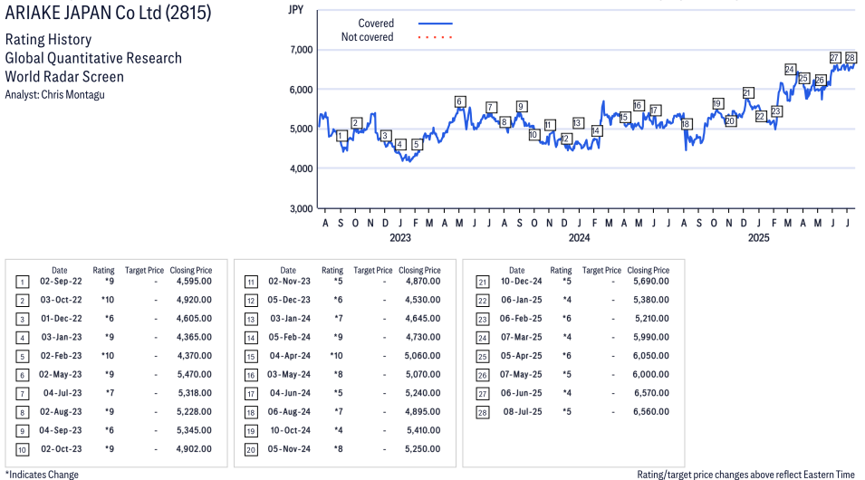Select Analyst: Chris Montagu text
The image size is (865, 480).
54,94
